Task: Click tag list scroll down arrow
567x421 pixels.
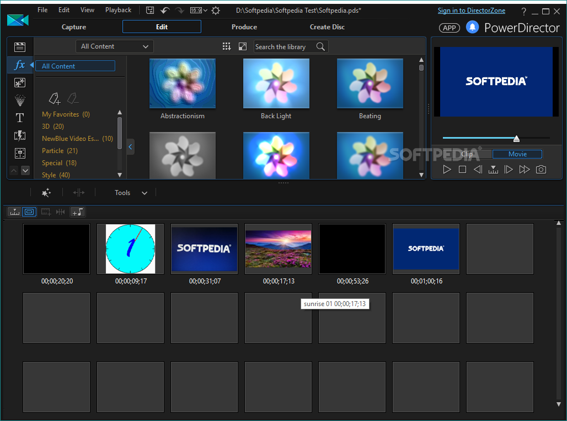Action: 120,175
